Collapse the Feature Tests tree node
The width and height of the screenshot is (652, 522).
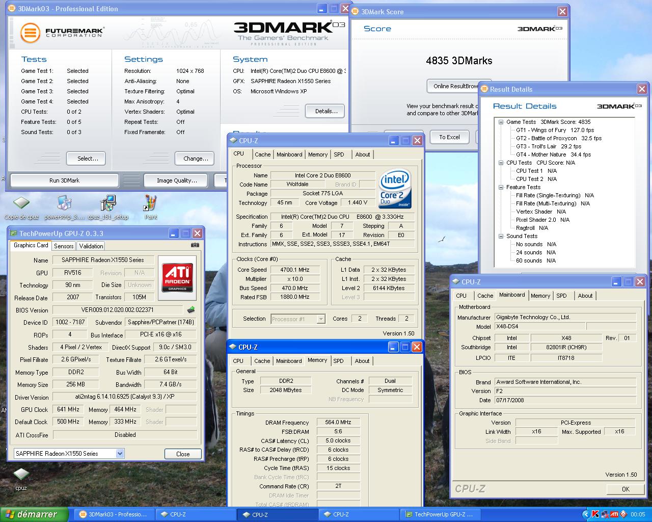(501, 187)
